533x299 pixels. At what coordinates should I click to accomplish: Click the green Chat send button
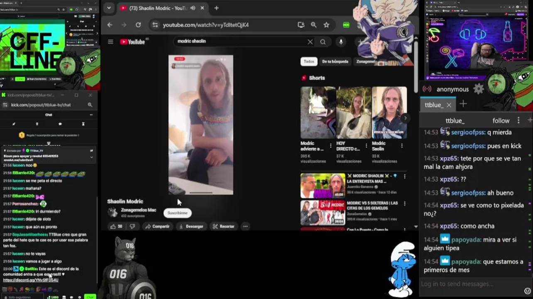pos(90,297)
